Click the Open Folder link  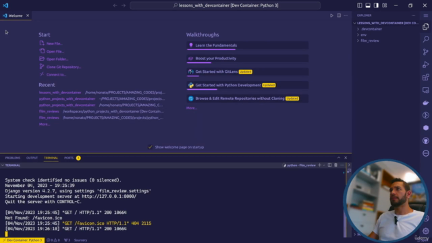click(x=57, y=59)
